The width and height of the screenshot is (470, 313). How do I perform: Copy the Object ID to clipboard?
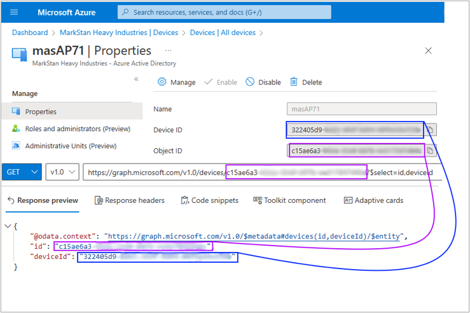pyautogui.click(x=430, y=151)
